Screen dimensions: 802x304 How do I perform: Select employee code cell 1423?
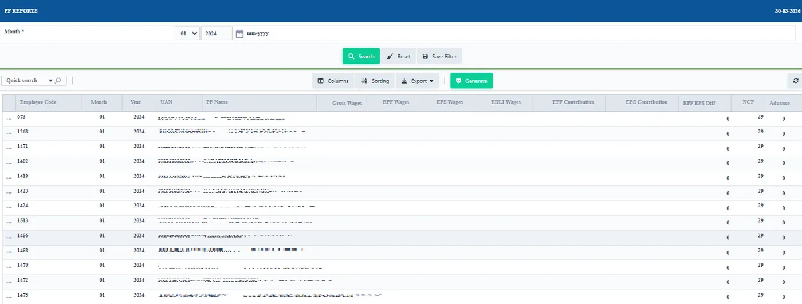tap(23, 191)
